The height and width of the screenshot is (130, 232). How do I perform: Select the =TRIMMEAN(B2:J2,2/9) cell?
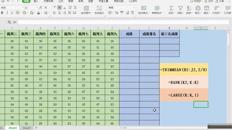click(184, 70)
